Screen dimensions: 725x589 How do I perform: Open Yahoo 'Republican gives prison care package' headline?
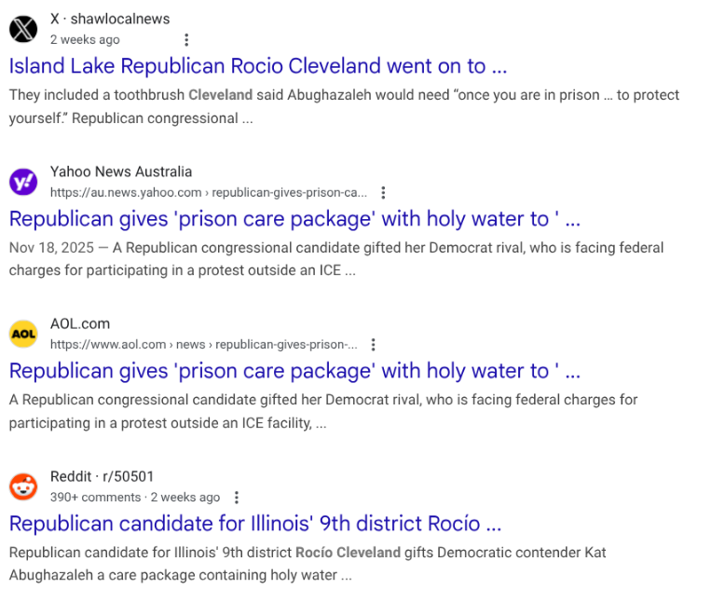[x=294, y=219]
